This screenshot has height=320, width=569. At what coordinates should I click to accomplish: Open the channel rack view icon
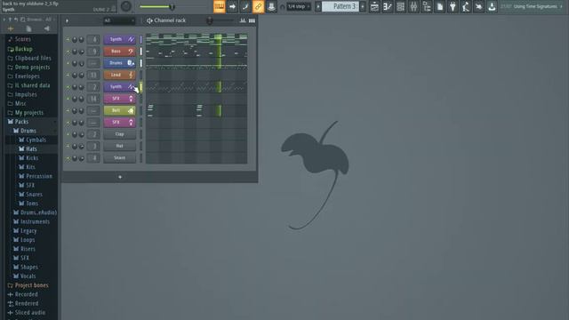401,6
